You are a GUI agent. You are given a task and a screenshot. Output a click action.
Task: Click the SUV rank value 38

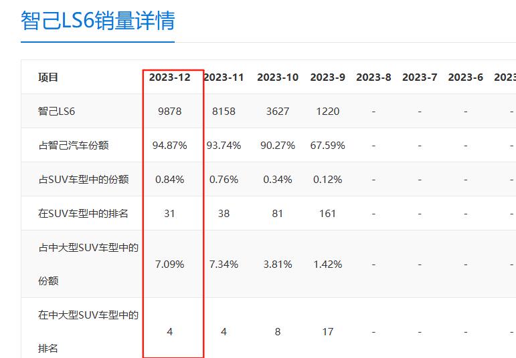coord(224,214)
